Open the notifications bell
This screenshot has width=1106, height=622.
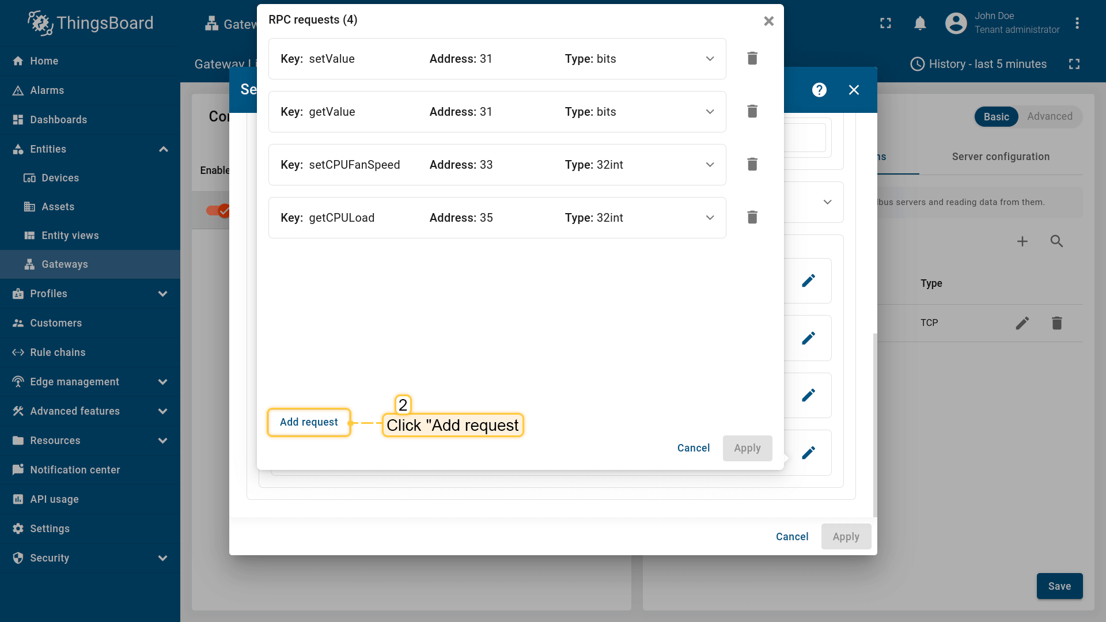[x=920, y=24]
